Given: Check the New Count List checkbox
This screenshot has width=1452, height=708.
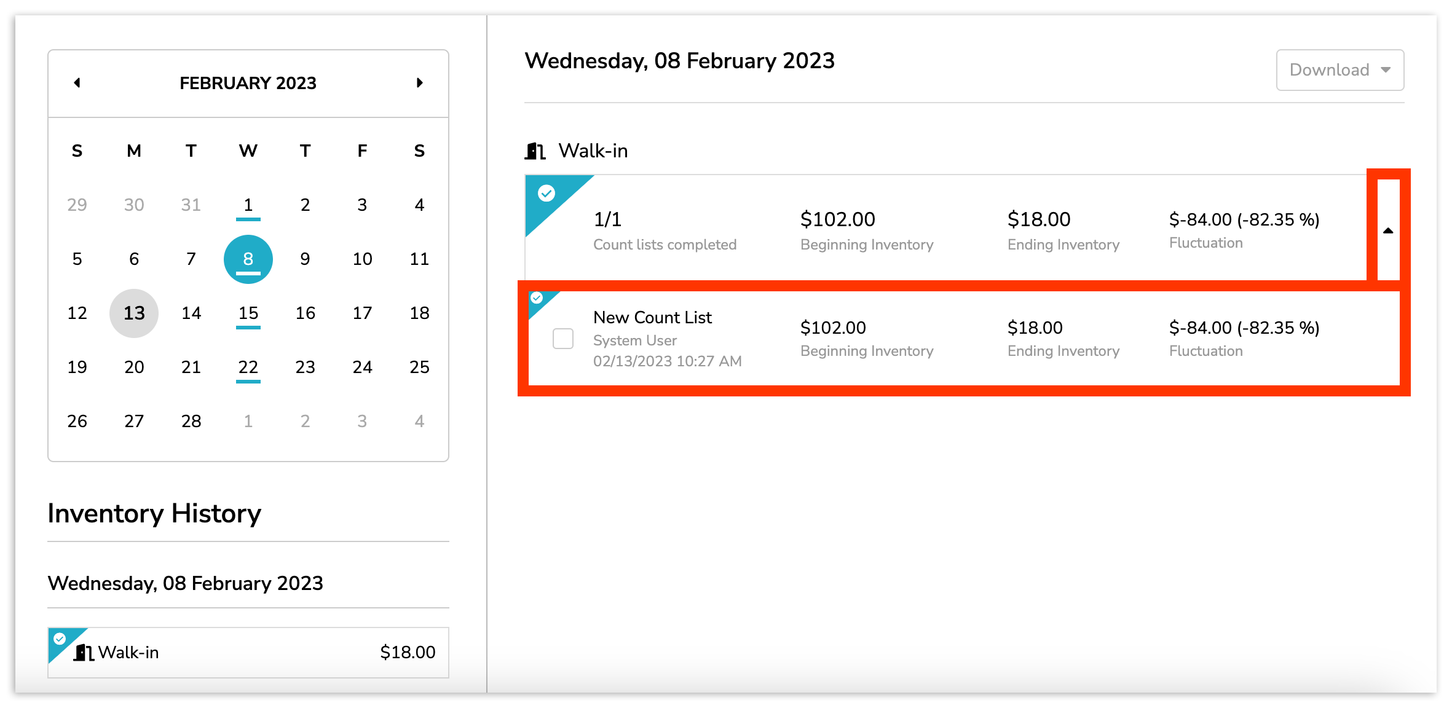Looking at the screenshot, I should [x=562, y=339].
